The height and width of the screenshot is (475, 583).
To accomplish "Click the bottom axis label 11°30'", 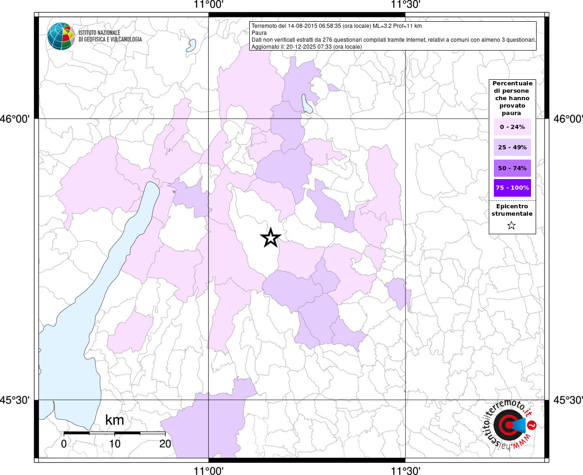I will pos(406,470).
